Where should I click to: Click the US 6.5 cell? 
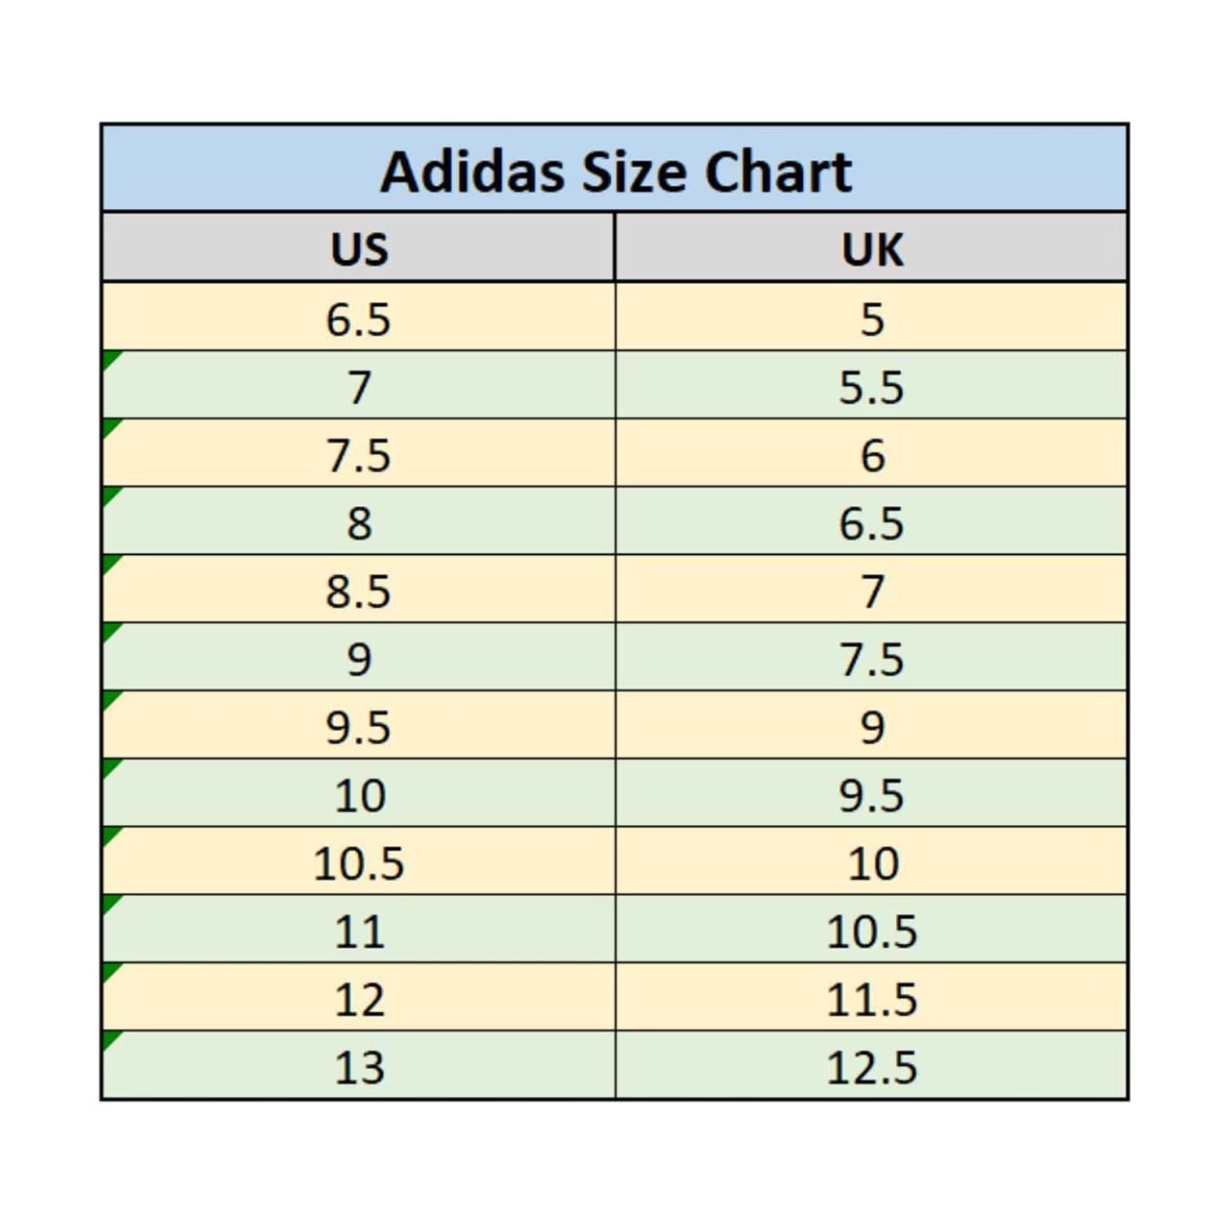359,318
